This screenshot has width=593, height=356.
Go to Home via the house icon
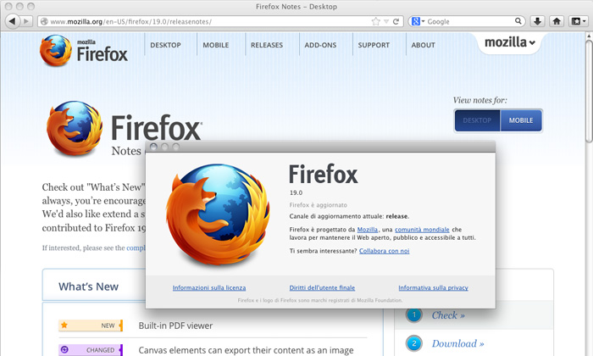557,21
